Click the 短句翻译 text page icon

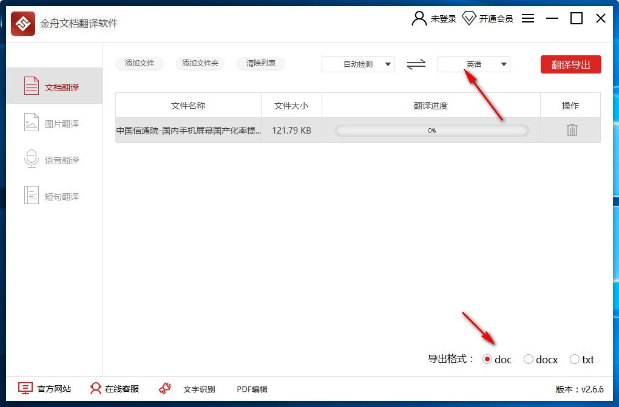[x=31, y=195]
